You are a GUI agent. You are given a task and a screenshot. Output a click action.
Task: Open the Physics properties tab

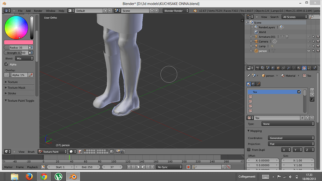[314, 68]
